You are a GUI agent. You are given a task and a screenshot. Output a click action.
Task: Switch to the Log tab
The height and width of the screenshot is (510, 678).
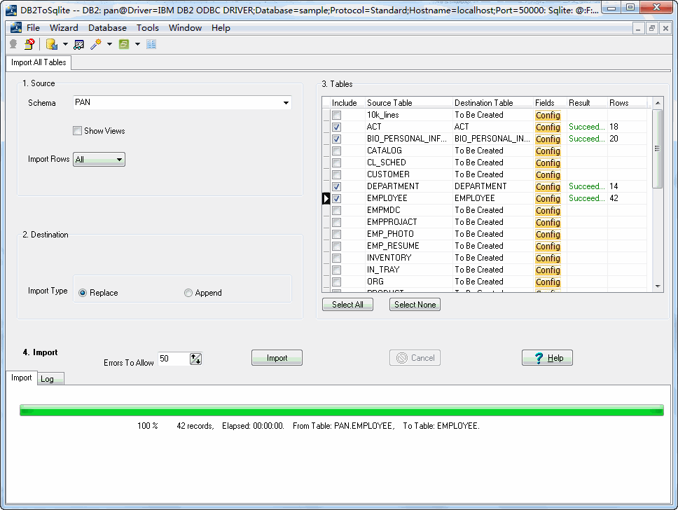(x=50, y=379)
